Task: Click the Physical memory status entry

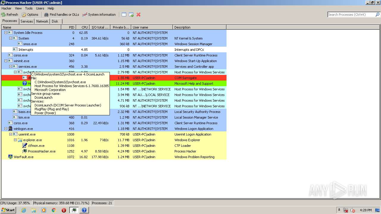Action: pyautogui.click(x=61, y=203)
